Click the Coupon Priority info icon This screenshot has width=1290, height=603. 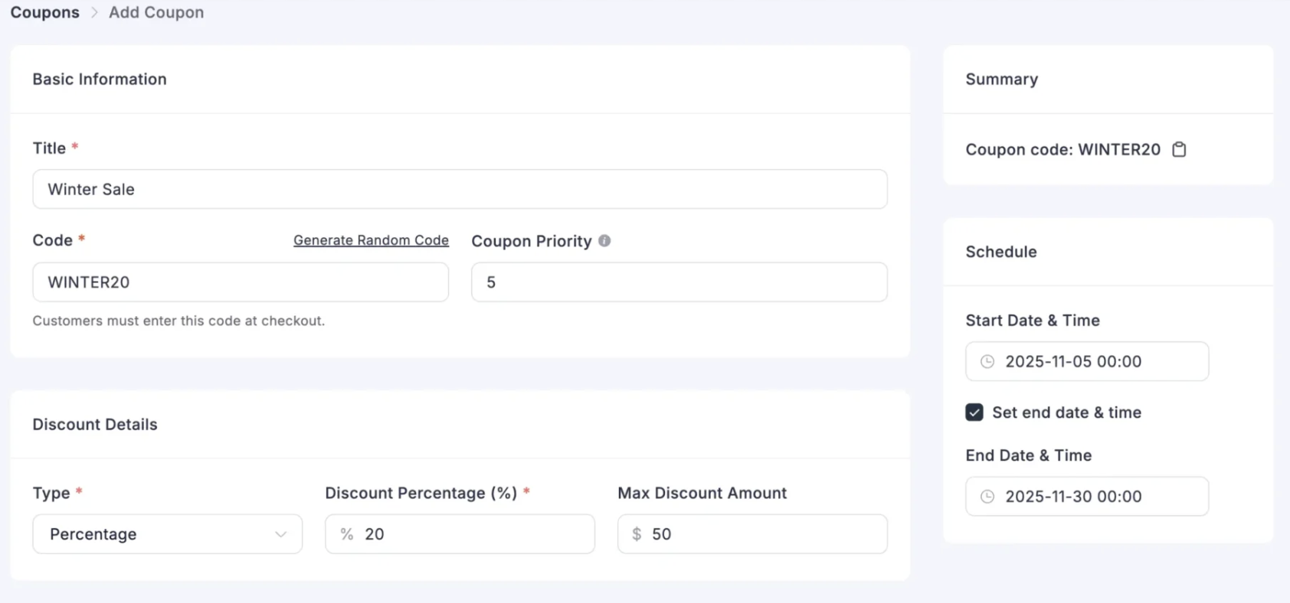604,240
